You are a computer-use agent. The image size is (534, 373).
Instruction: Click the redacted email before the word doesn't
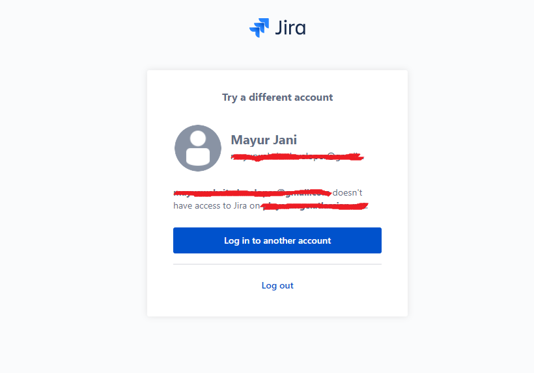tap(253, 193)
